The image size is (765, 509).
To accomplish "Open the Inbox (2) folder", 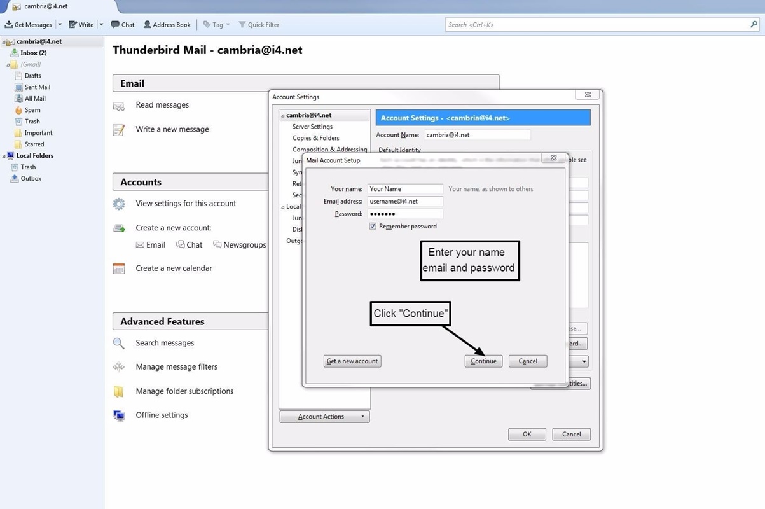I will pos(33,53).
